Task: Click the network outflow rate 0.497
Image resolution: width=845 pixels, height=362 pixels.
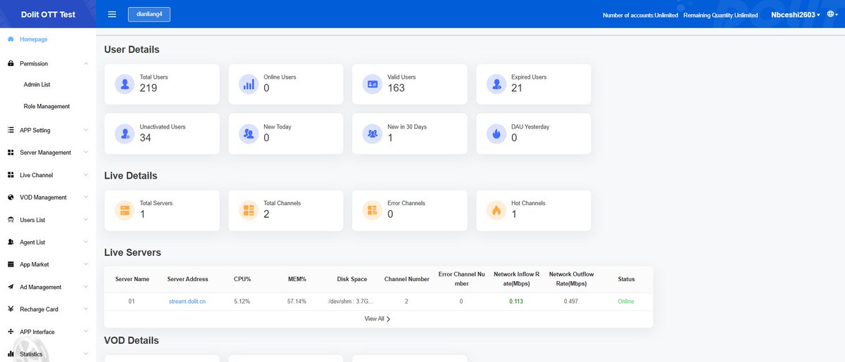Action: pos(572,302)
